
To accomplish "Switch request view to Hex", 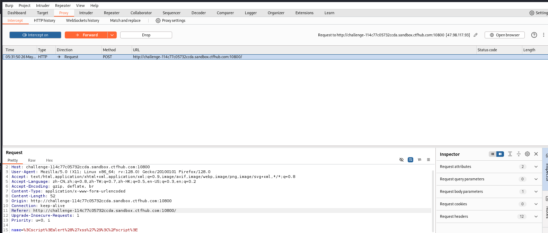I will [49, 160].
